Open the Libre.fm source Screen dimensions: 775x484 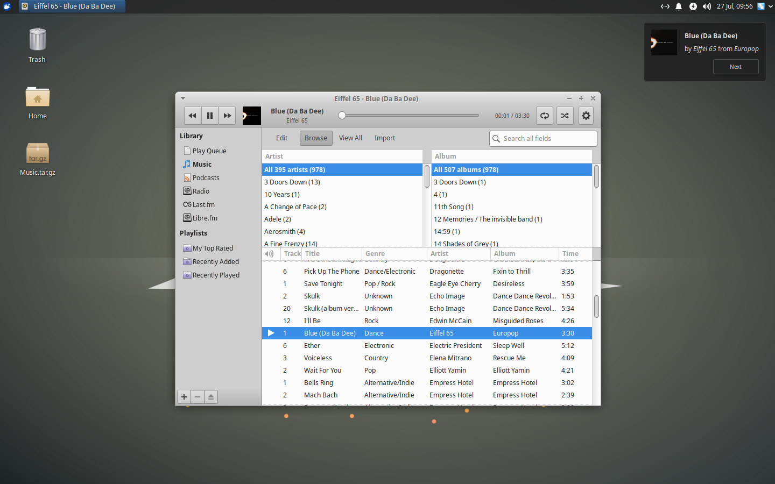click(205, 218)
